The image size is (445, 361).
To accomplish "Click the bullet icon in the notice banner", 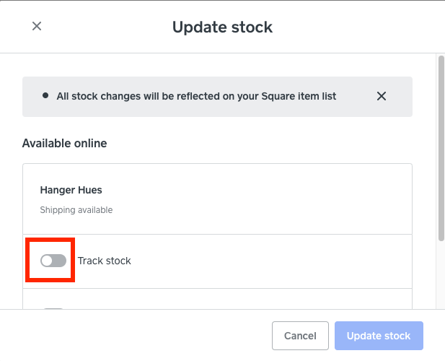I will 45,95.
